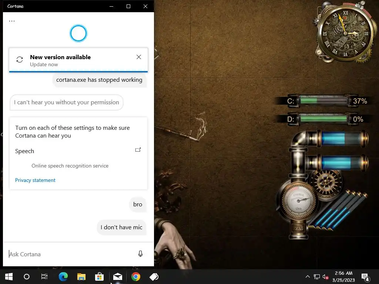Open File Explorer from the taskbar

[x=81, y=277]
